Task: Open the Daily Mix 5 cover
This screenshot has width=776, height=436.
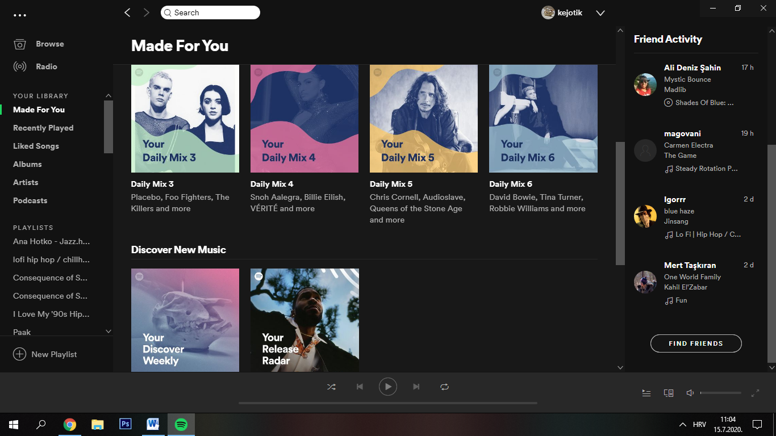Action: point(424,118)
